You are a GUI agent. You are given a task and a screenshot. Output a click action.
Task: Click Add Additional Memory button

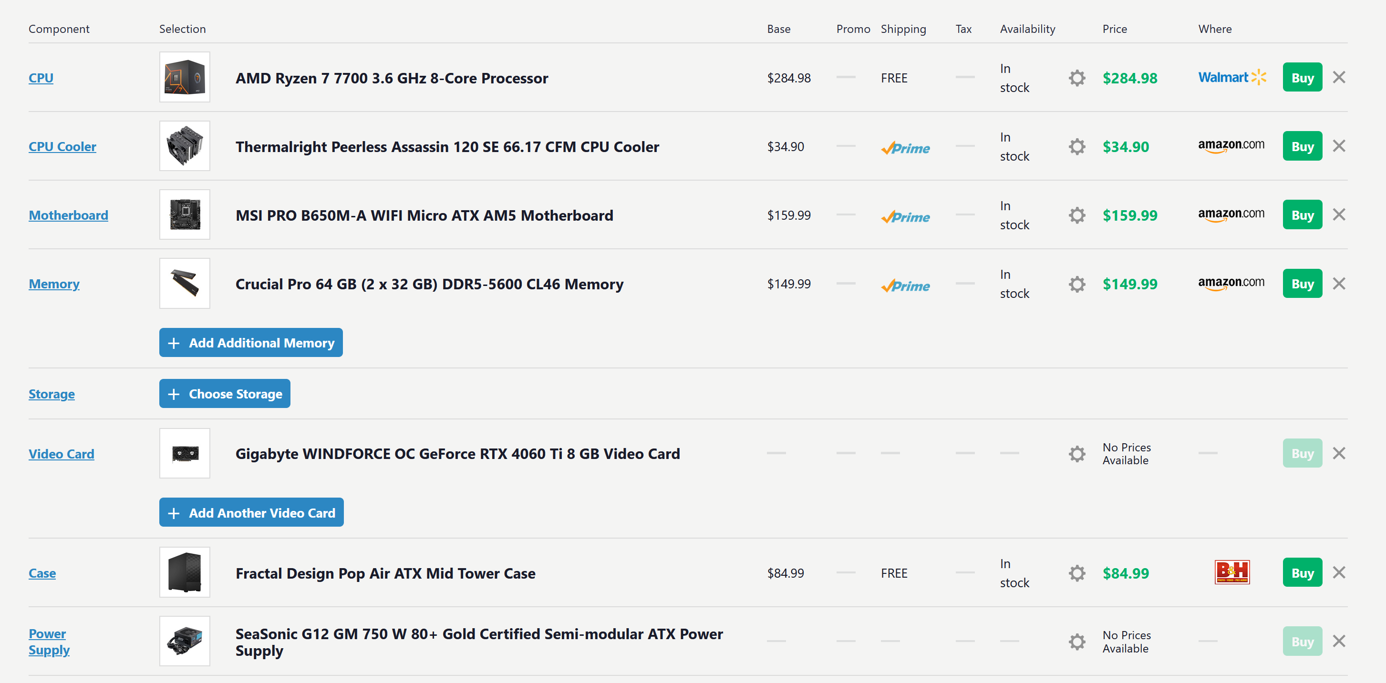251,343
